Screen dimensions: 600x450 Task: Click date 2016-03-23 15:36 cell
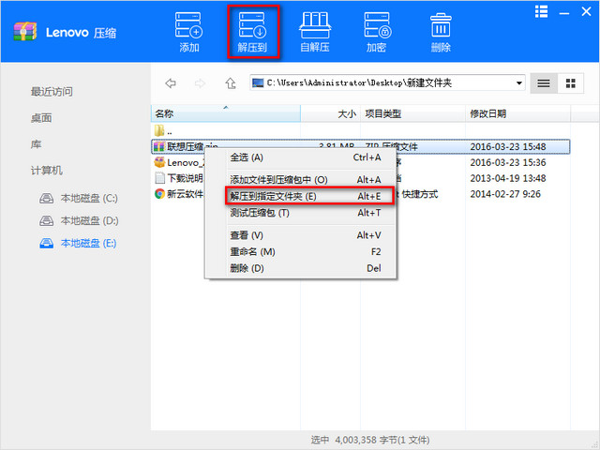coord(508,162)
